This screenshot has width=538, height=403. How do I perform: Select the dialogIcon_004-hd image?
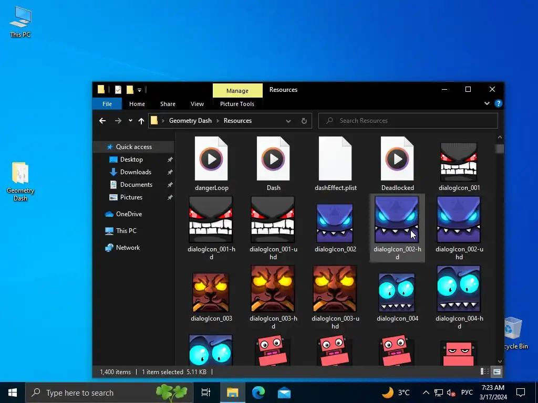(459, 297)
